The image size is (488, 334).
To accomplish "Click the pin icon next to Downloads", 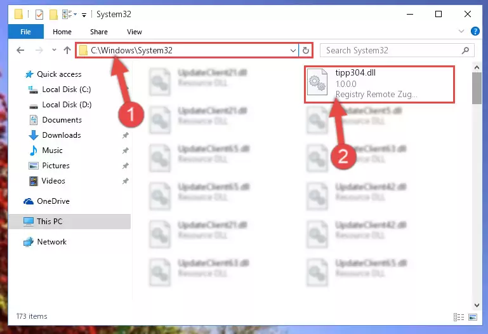I will click(125, 135).
